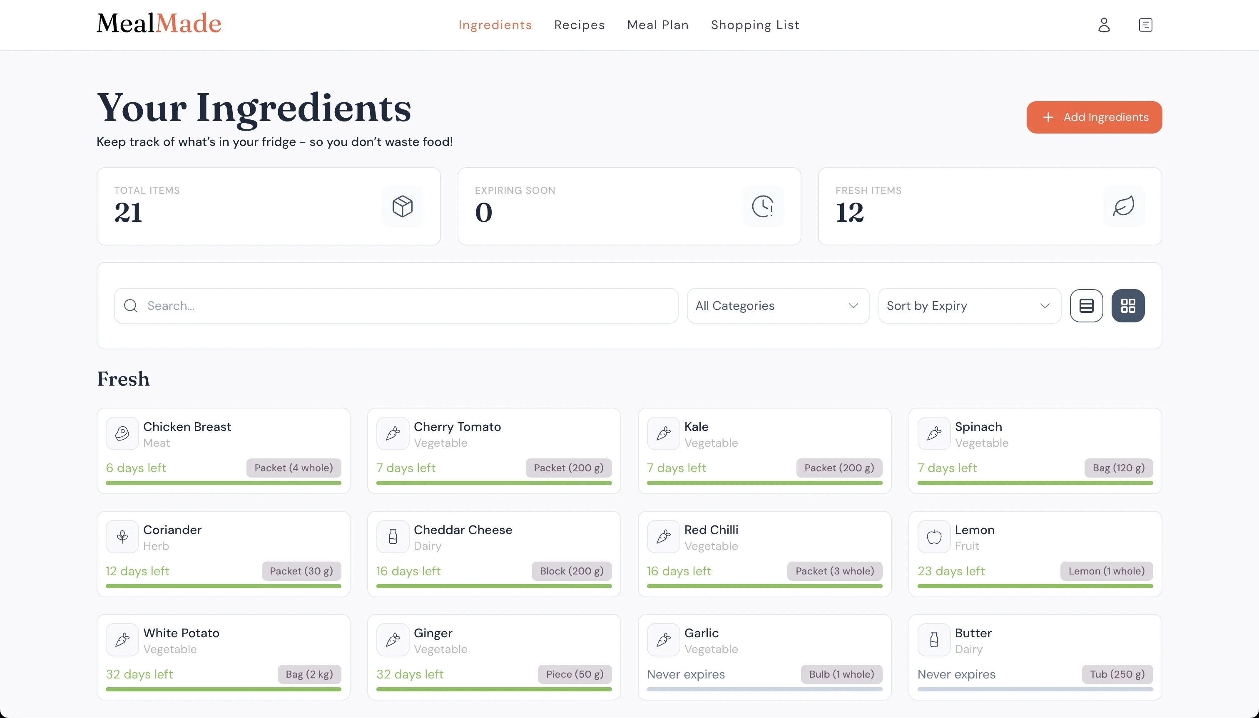
Task: Open the Shopping List page
Action: click(755, 25)
